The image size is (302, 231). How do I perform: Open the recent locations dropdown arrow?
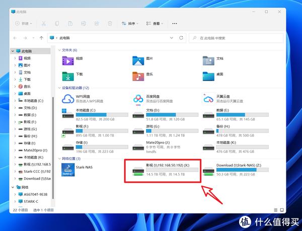coord(33,38)
